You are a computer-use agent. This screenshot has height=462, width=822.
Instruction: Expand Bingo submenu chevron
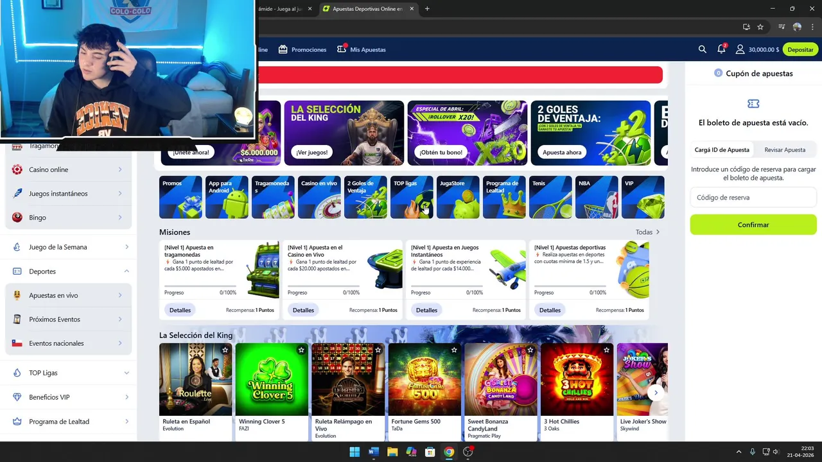120,218
